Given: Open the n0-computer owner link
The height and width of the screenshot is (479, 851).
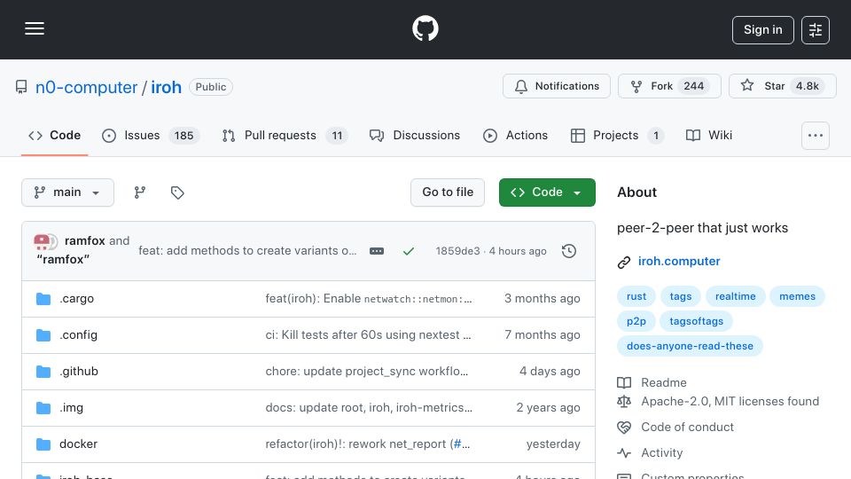Looking at the screenshot, I should tap(86, 87).
